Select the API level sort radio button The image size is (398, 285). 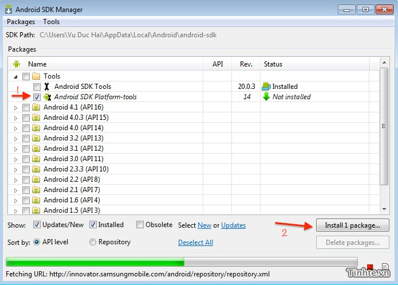click(x=37, y=242)
